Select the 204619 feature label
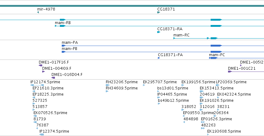Image resolution: width=264 pixels, height=136 pixels. (207, 94)
